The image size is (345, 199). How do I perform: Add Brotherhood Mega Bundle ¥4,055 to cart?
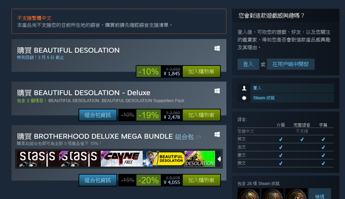[201, 180]
